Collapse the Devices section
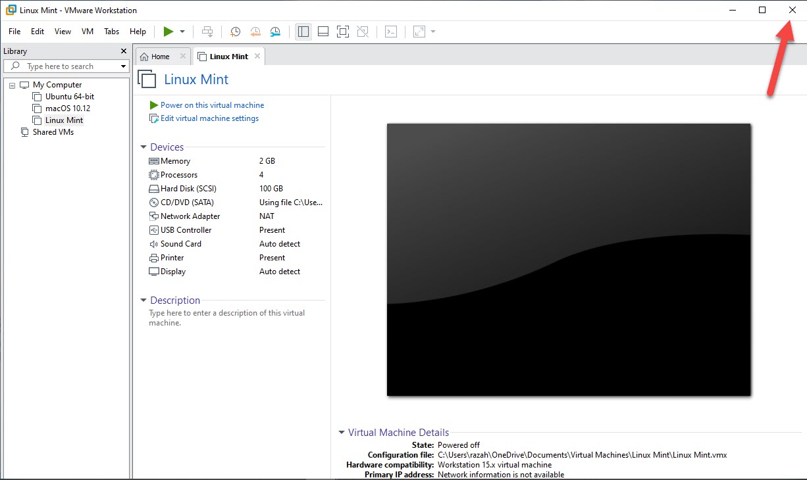The image size is (807, 480). point(143,147)
